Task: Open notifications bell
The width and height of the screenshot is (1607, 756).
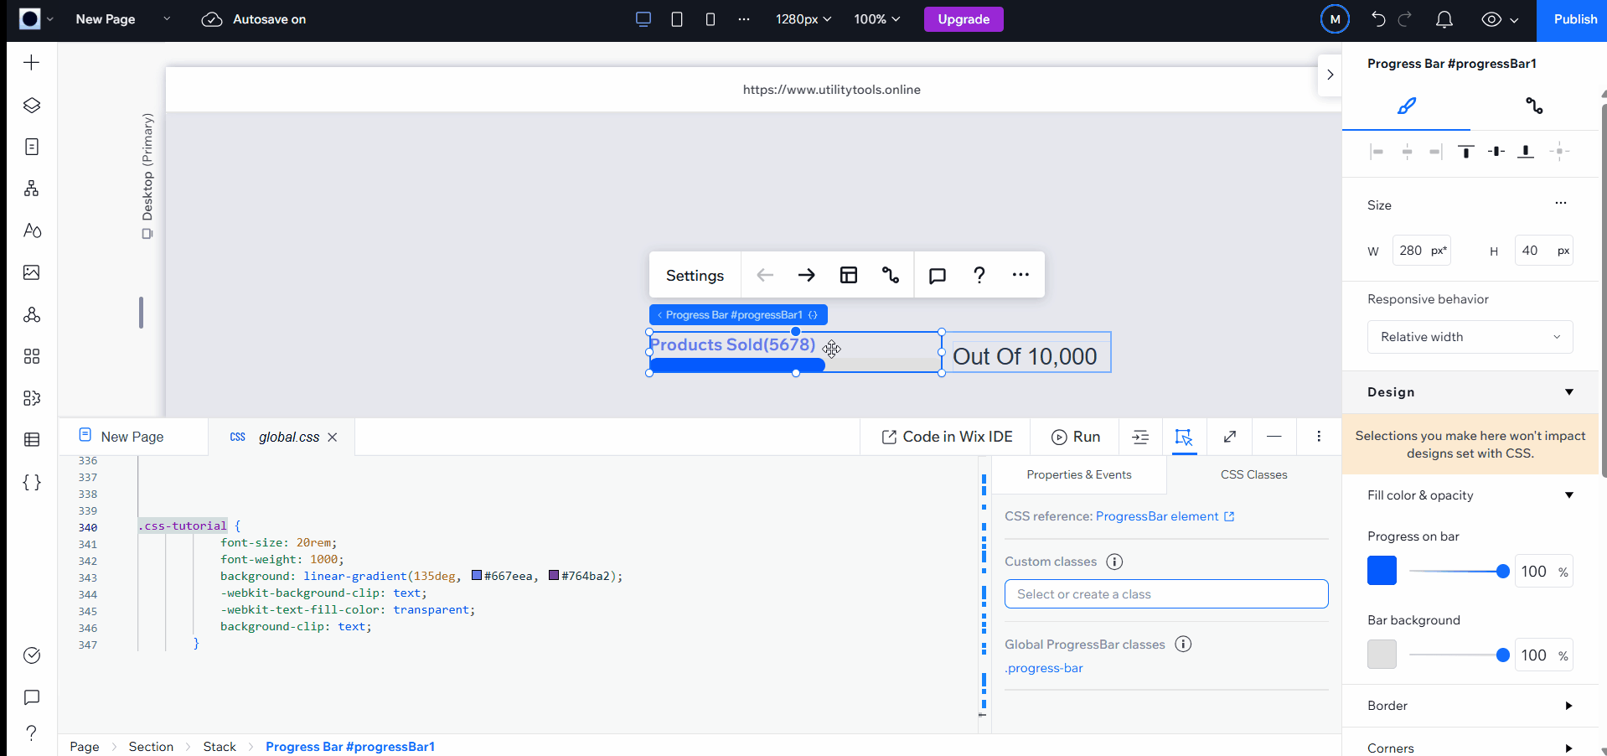Action: pyautogui.click(x=1444, y=19)
